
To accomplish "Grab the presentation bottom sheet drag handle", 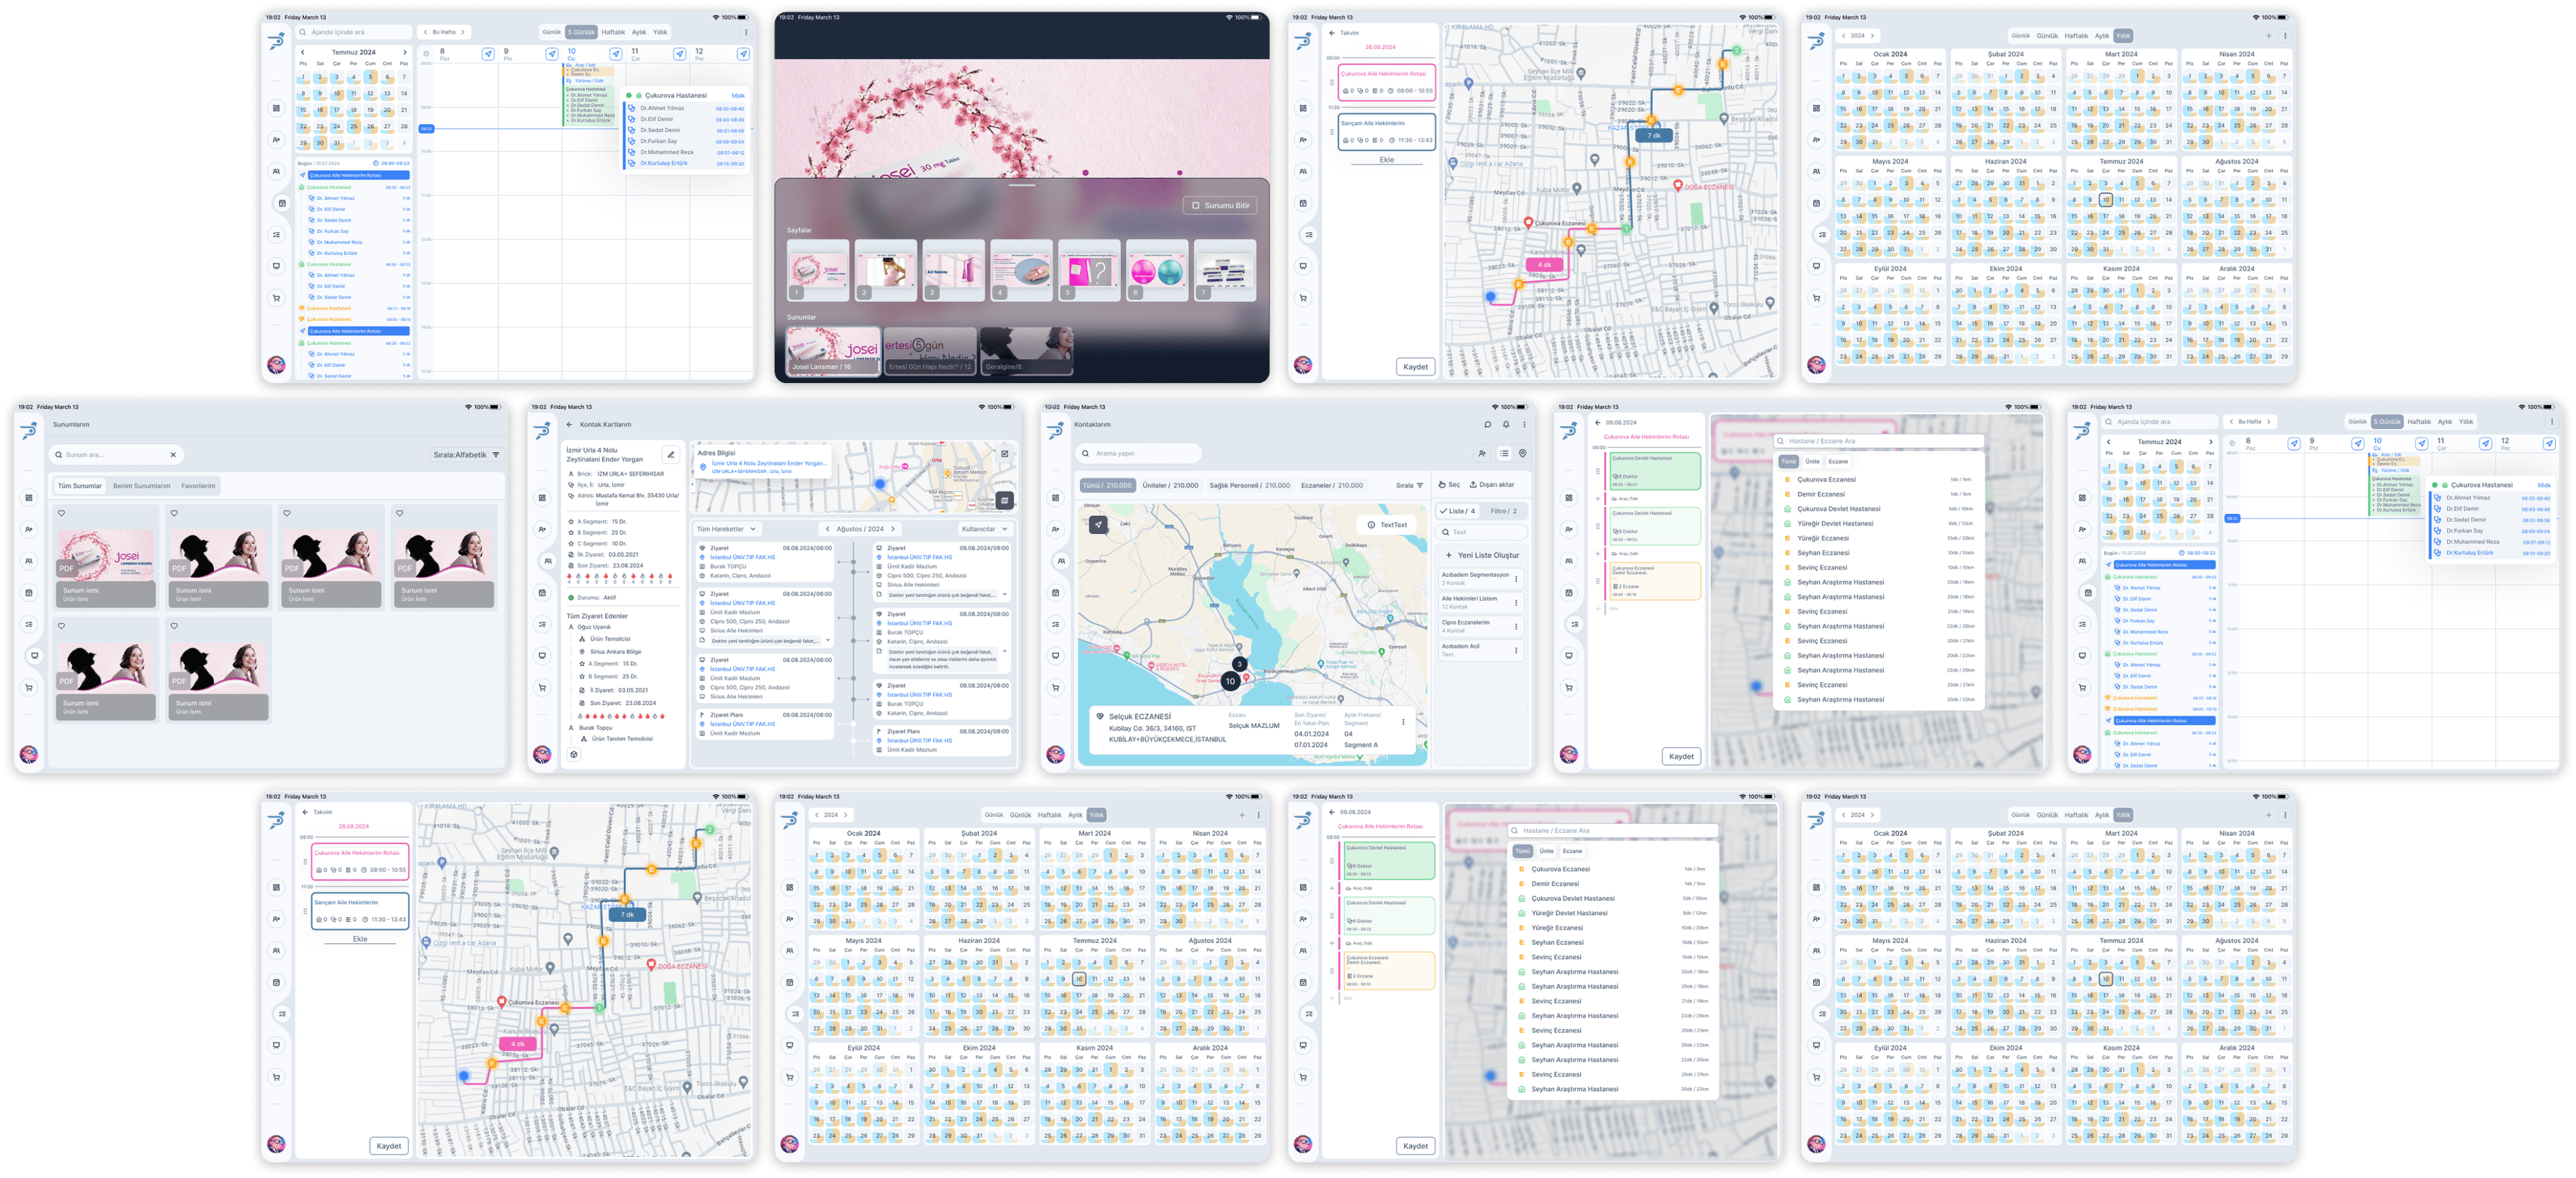I will click(1022, 185).
